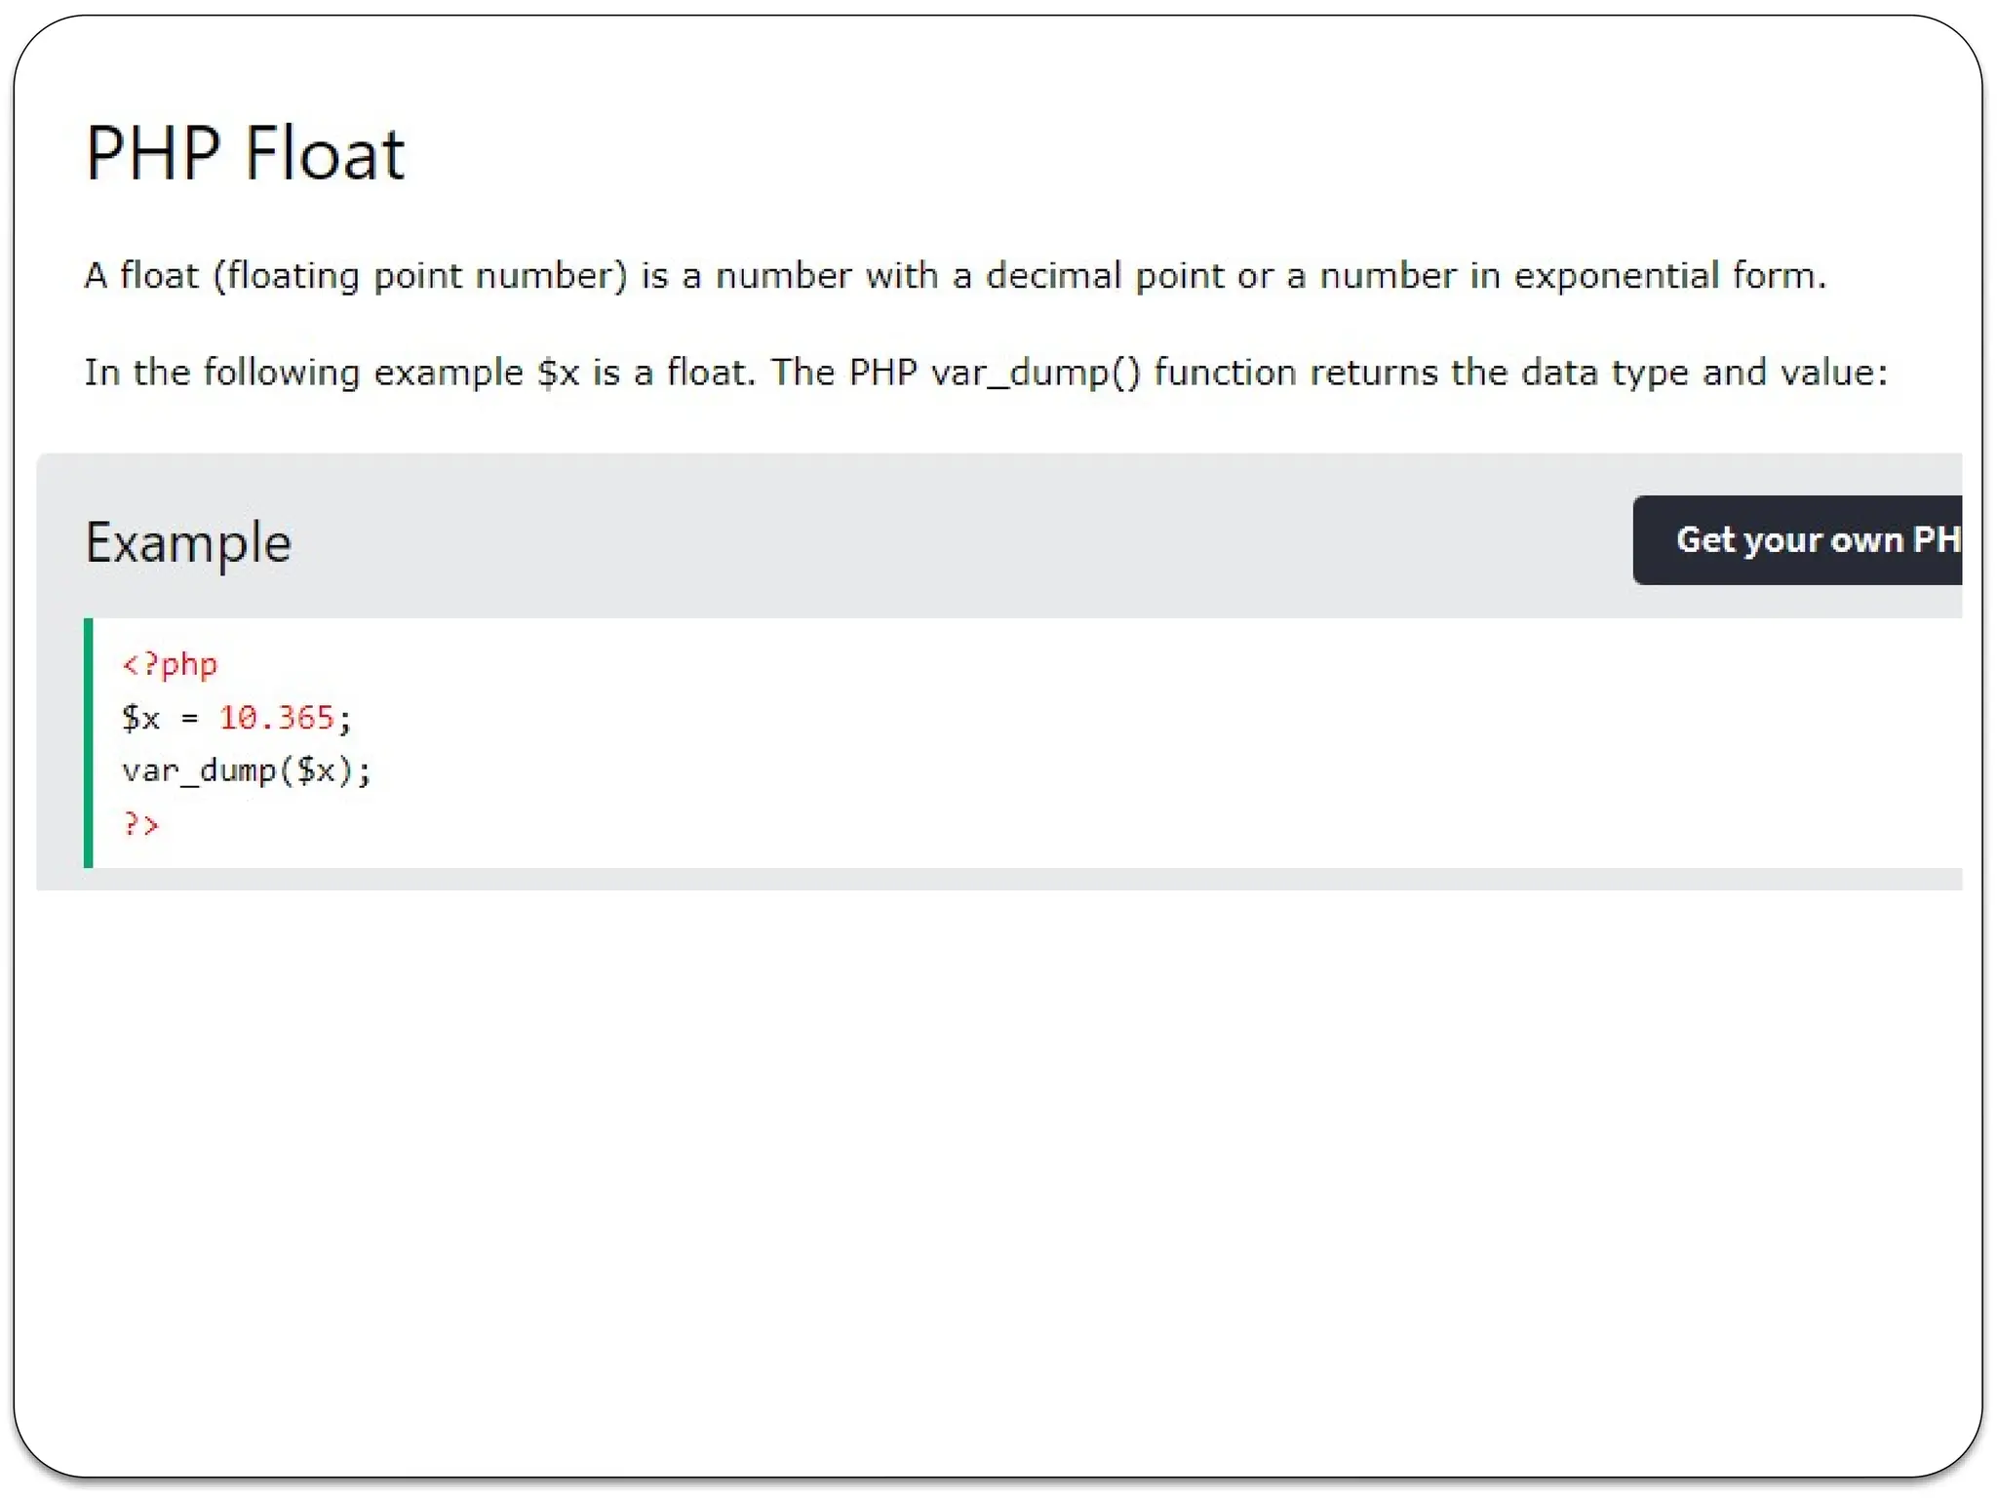1997x1498 pixels.
Task: Click "In the following example" sentence start
Action: click(x=303, y=373)
